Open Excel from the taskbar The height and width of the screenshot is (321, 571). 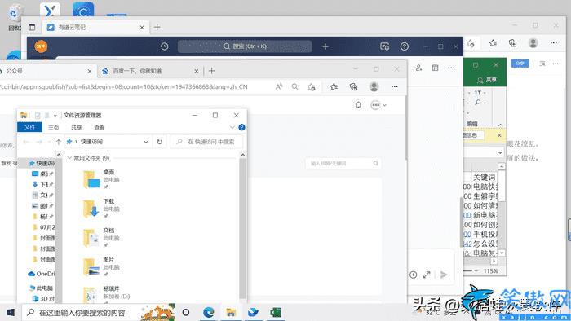(276, 312)
